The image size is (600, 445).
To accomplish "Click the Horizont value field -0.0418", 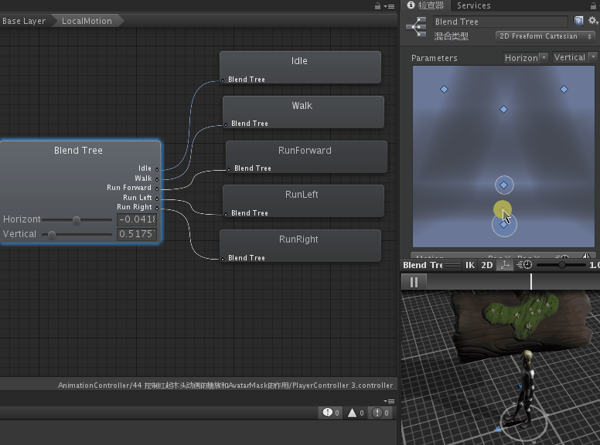I will click(x=137, y=219).
